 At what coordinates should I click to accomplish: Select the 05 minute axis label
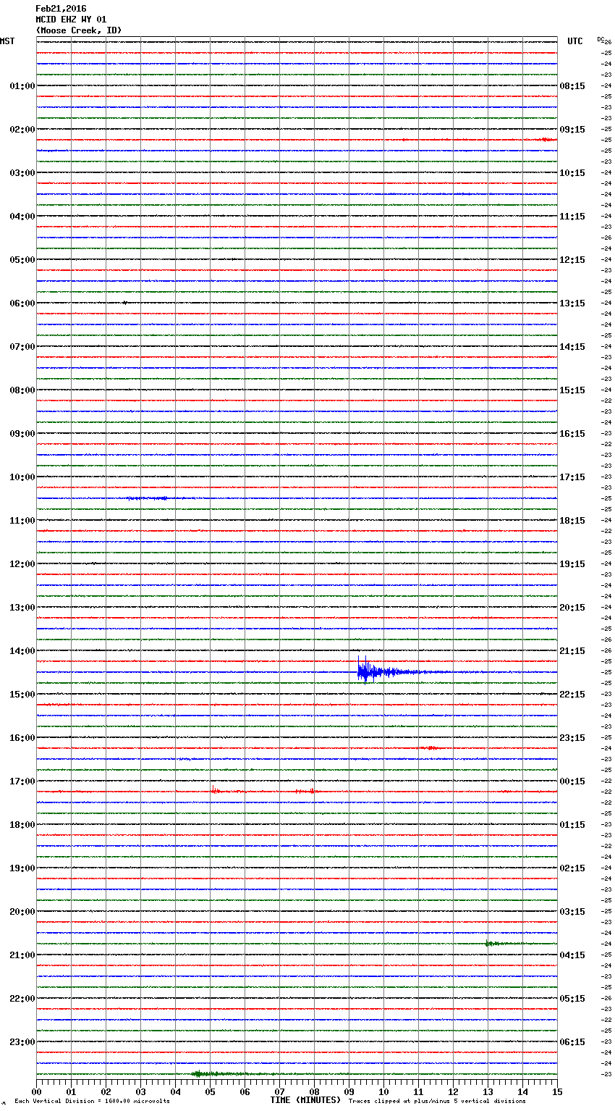coord(210,1091)
